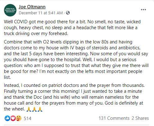The width and height of the screenshot is (154, 126).
Task: Click the paragraph starting "Combine that with O2"
Action: tap(76, 60)
